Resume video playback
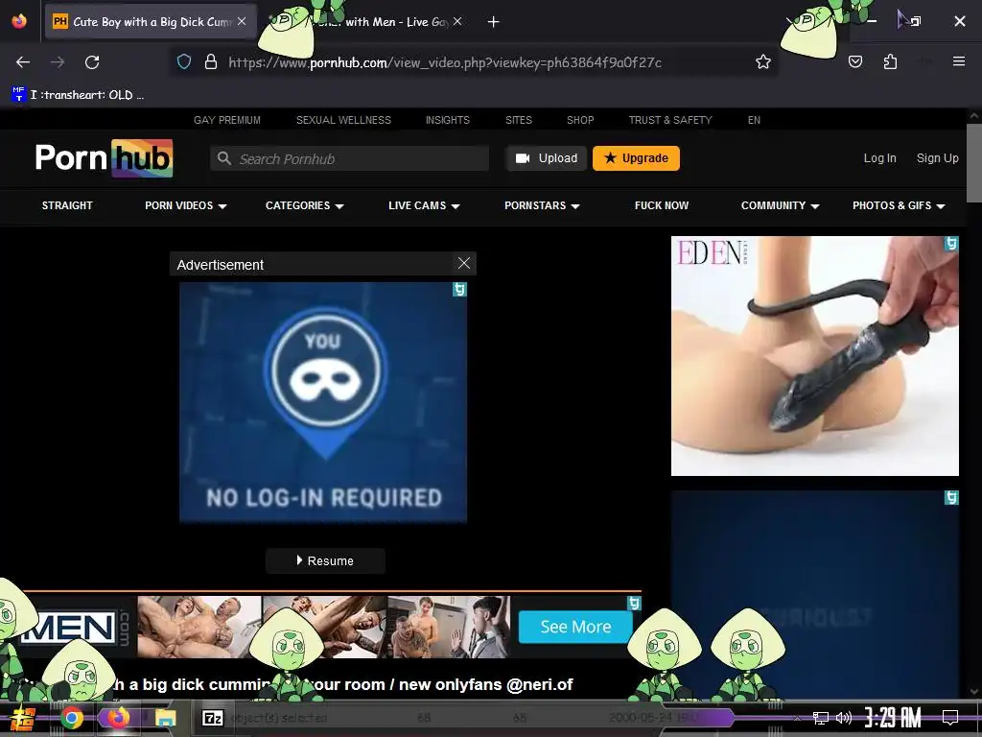The height and width of the screenshot is (737, 982). pos(325,560)
